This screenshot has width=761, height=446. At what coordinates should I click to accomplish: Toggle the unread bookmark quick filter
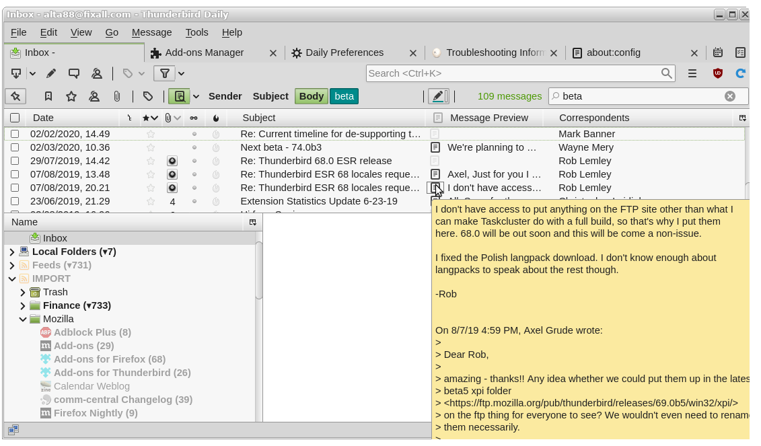coord(48,96)
